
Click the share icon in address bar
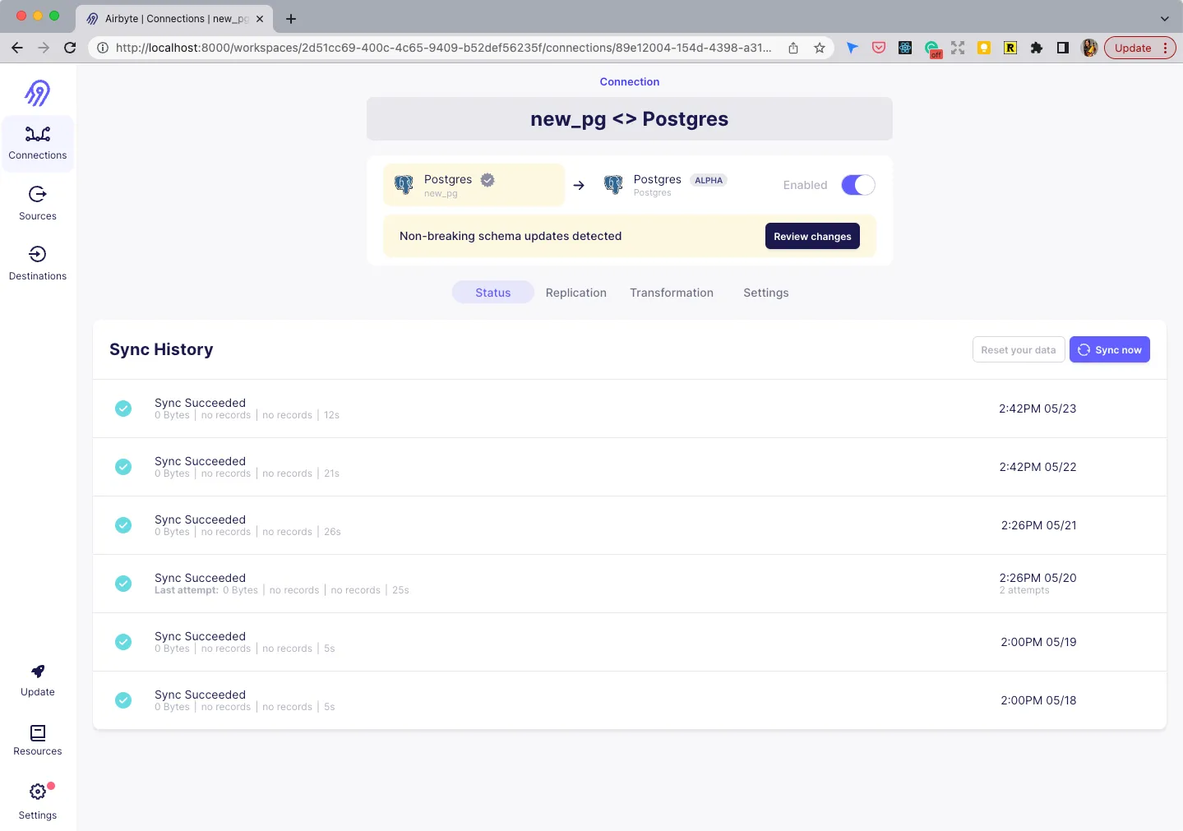793,48
